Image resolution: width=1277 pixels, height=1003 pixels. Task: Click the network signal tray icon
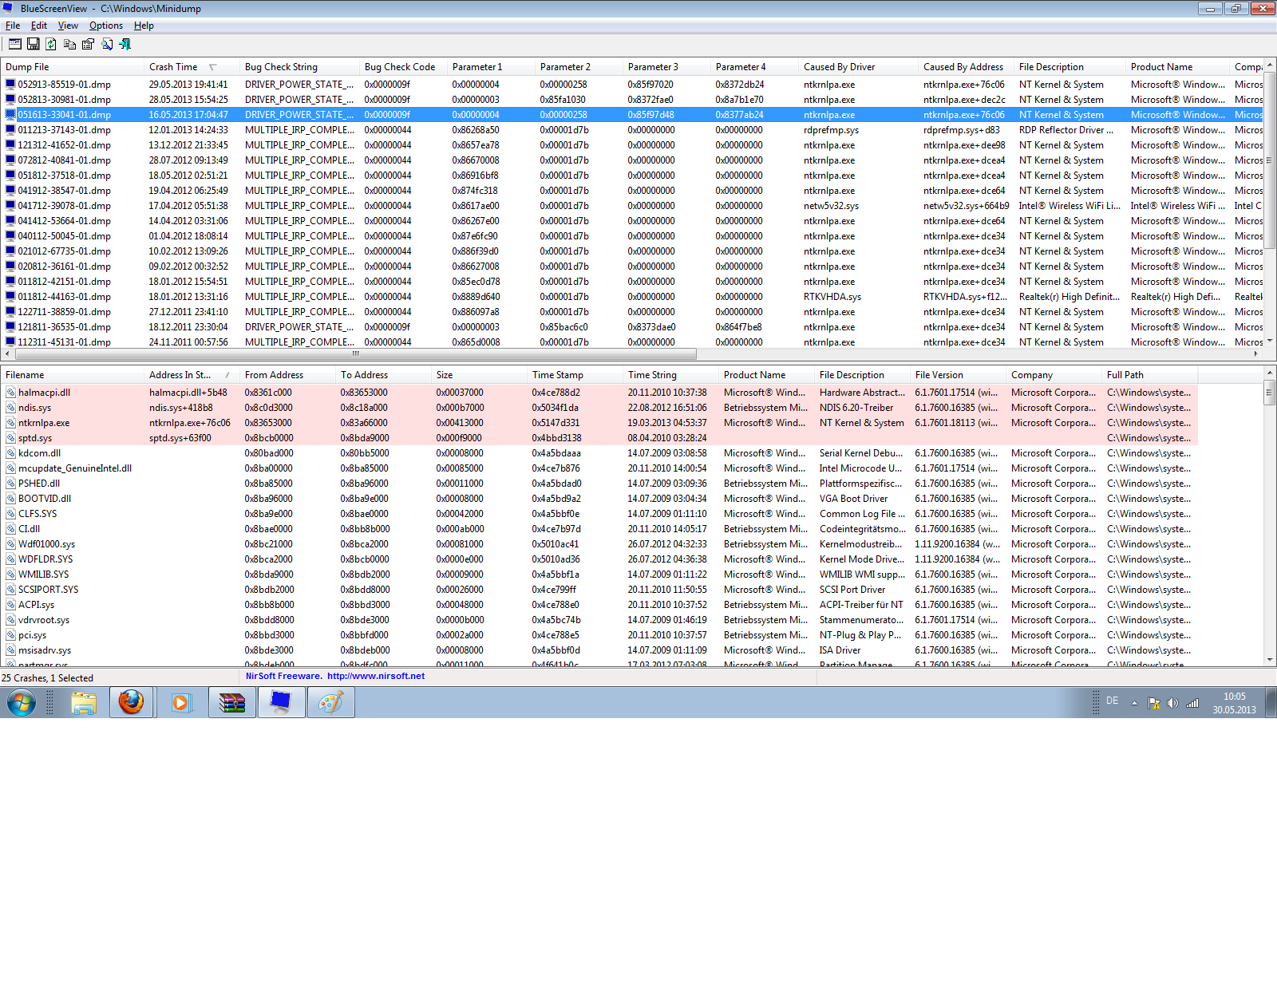(1192, 703)
